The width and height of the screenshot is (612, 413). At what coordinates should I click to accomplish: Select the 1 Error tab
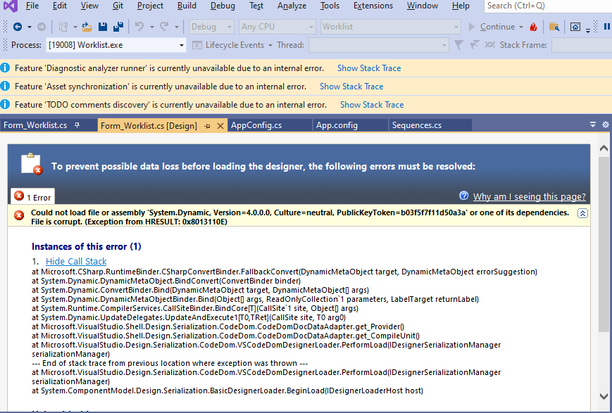pyautogui.click(x=33, y=196)
